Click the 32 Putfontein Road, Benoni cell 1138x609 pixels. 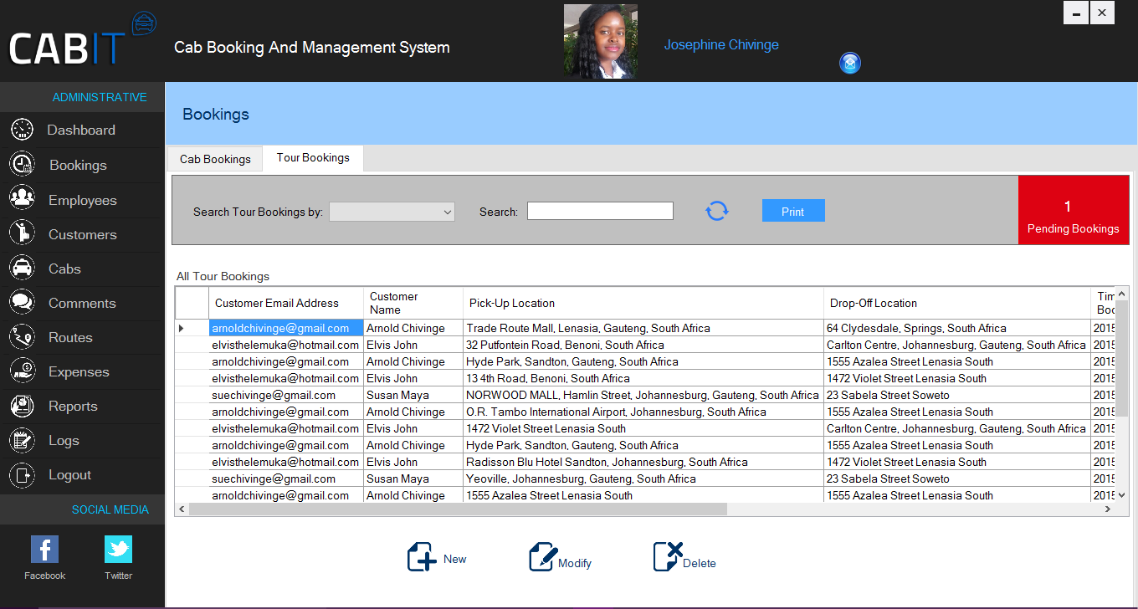tap(643, 345)
